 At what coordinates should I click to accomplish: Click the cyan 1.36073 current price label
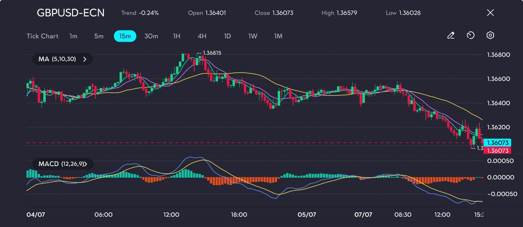click(497, 142)
